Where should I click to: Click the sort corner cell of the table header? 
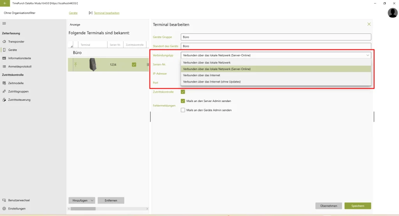click(x=71, y=45)
